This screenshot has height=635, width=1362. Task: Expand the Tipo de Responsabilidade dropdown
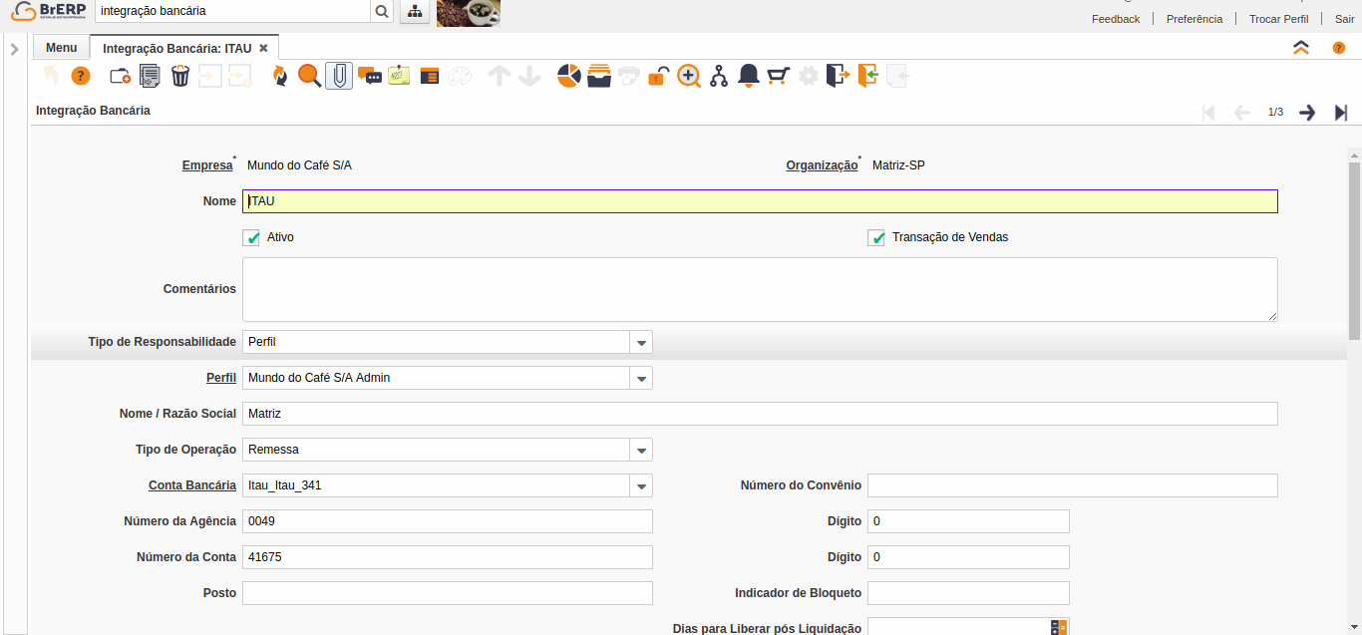pos(641,343)
